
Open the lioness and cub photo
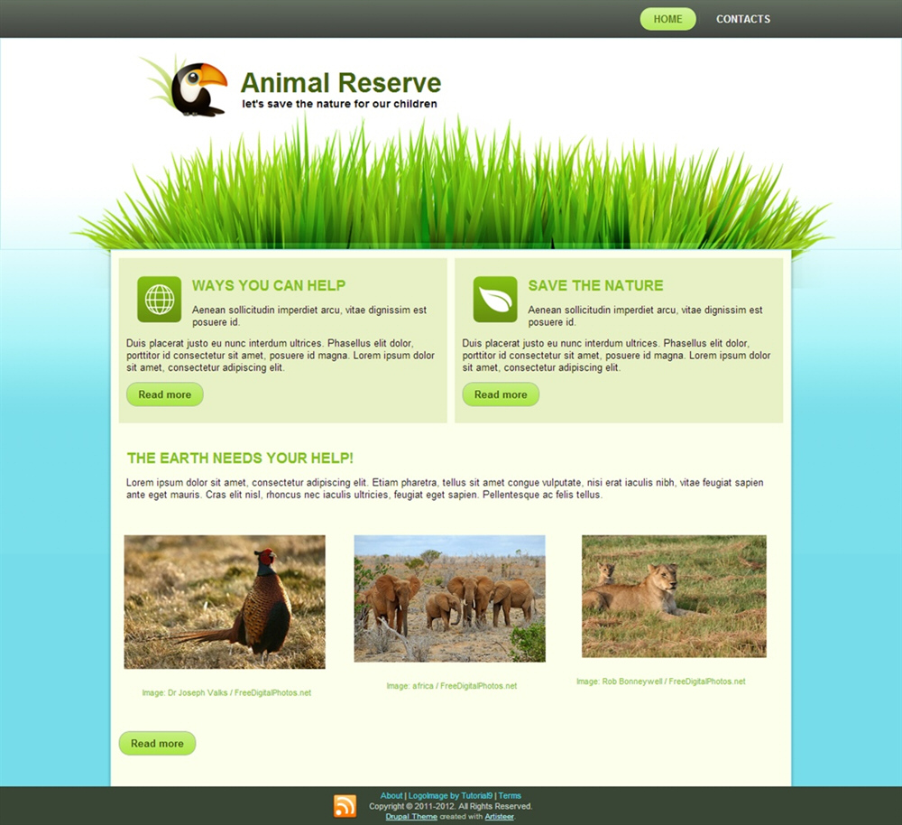674,597
